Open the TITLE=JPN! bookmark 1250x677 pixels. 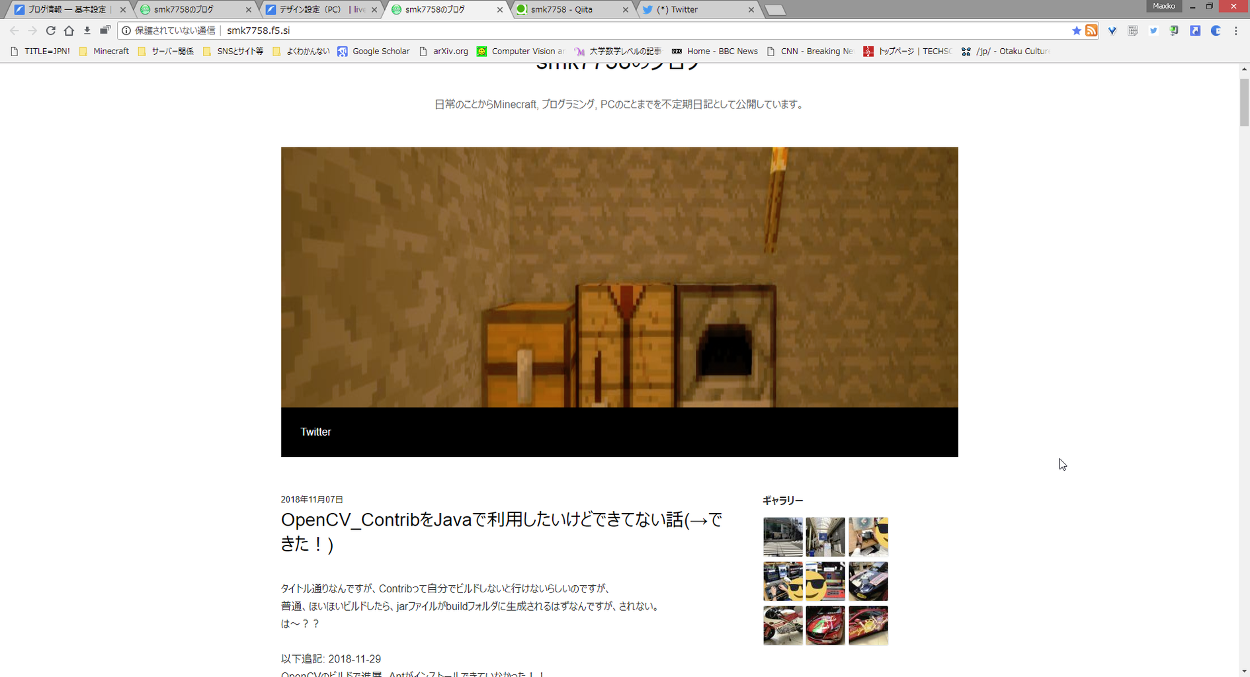click(40, 51)
